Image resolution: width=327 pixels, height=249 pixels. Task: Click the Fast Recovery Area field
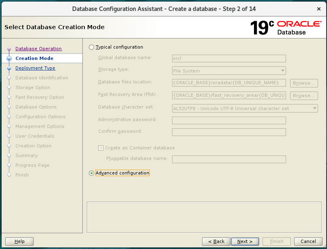click(x=229, y=96)
